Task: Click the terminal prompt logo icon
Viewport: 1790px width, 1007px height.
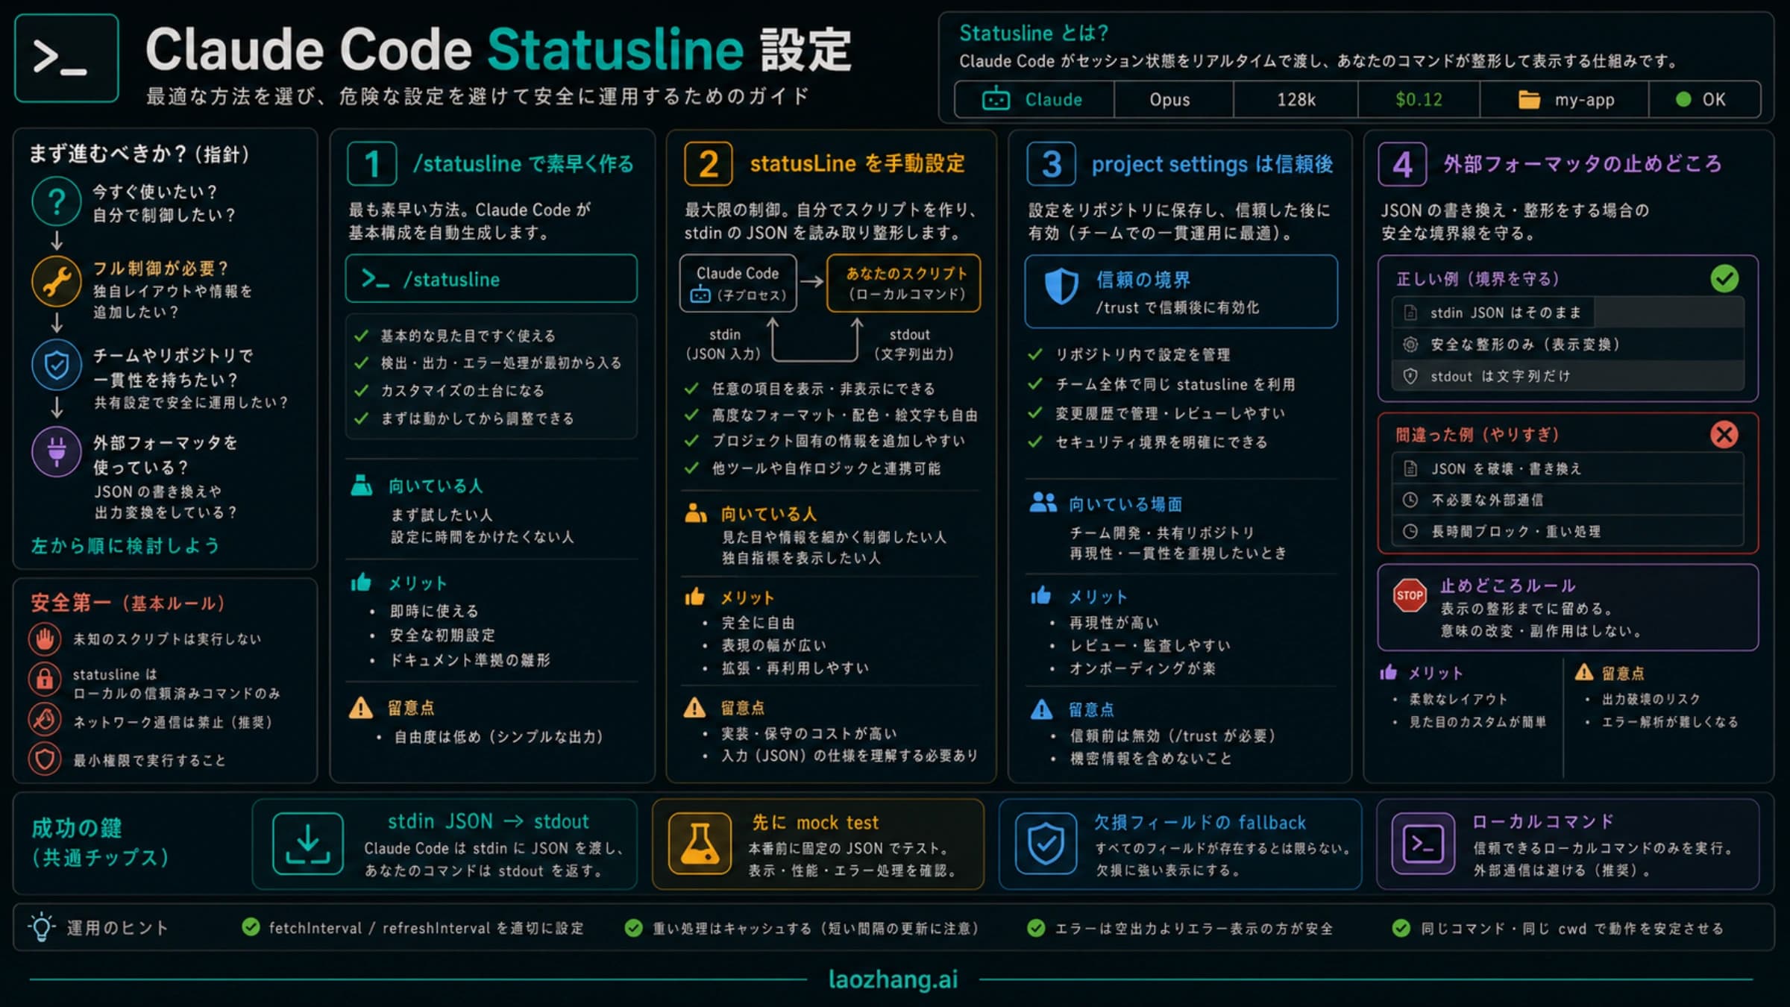Action: [66, 58]
